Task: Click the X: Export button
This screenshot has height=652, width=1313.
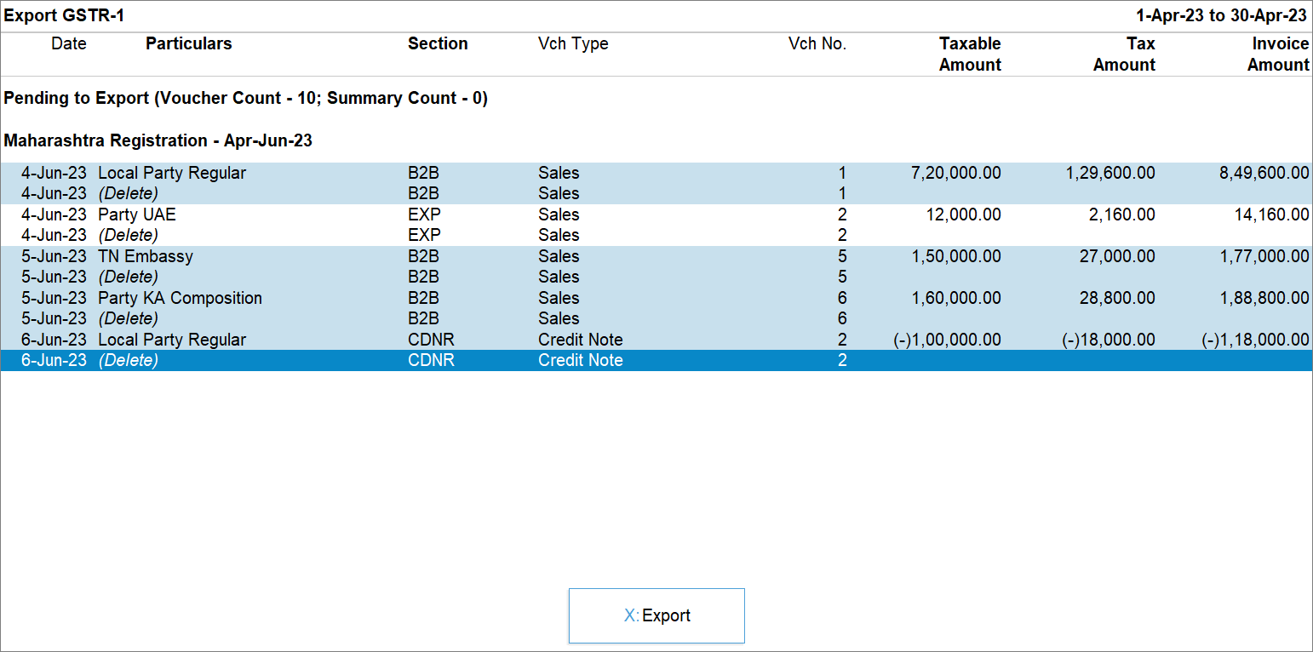Action: click(656, 615)
